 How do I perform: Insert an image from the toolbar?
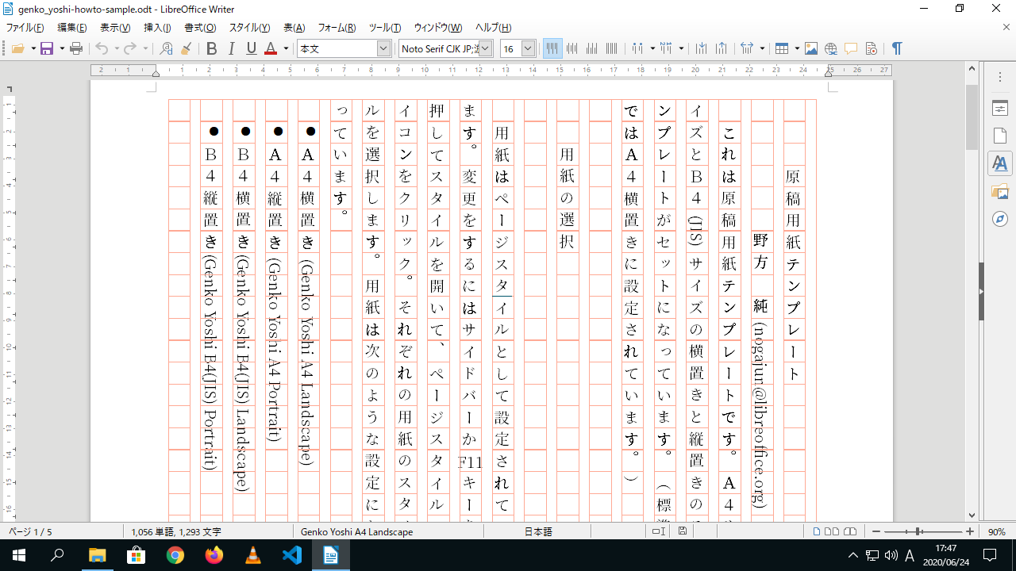pyautogui.click(x=810, y=48)
